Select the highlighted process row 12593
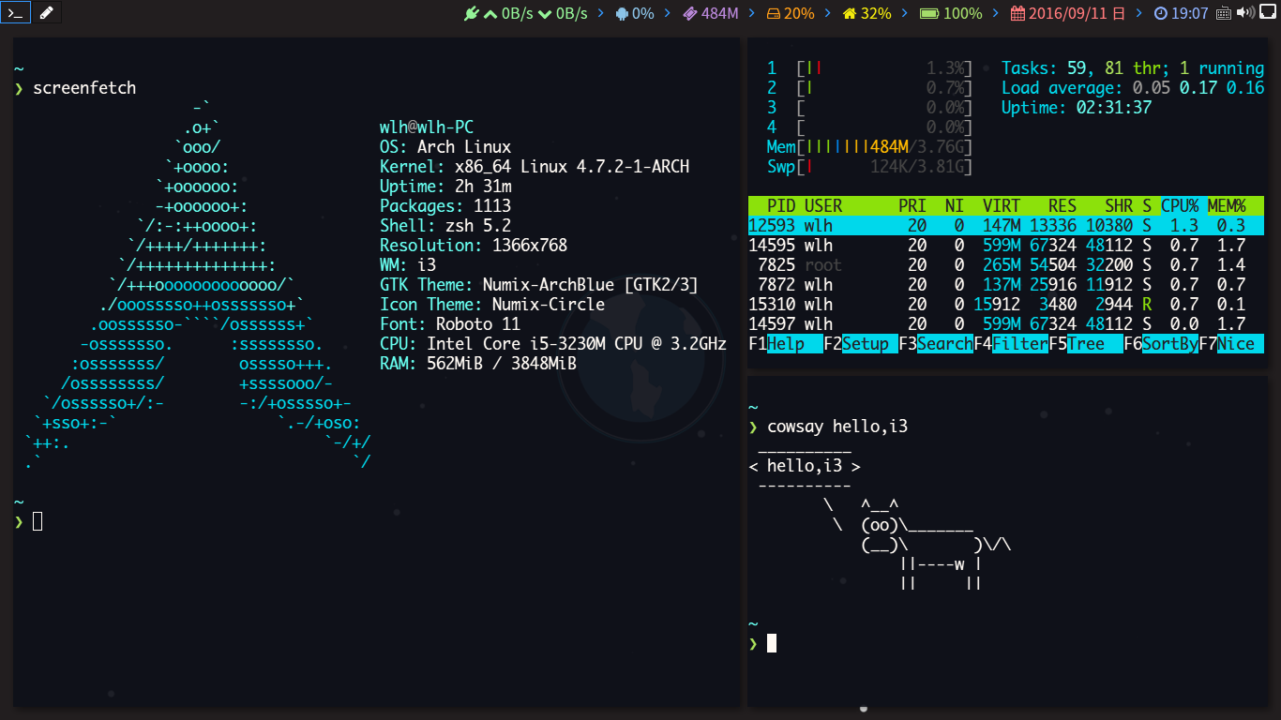 [x=1006, y=226]
